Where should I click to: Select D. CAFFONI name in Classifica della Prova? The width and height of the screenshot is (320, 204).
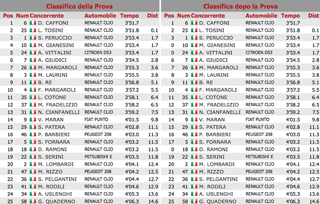point(53,23)
